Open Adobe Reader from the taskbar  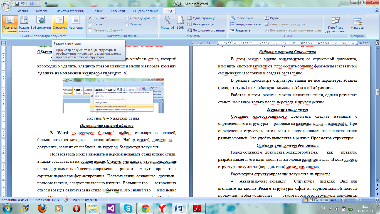[198, 208]
